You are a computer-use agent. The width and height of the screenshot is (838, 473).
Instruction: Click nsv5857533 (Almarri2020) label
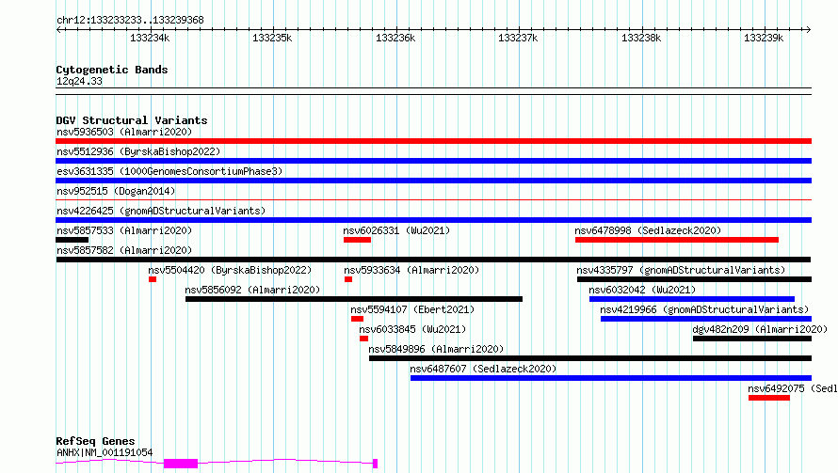124,230
